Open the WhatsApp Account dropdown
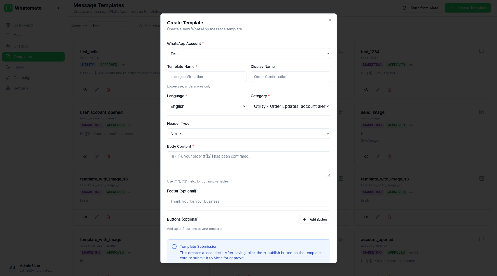Image resolution: width=497 pixels, height=276 pixels. (x=248, y=54)
